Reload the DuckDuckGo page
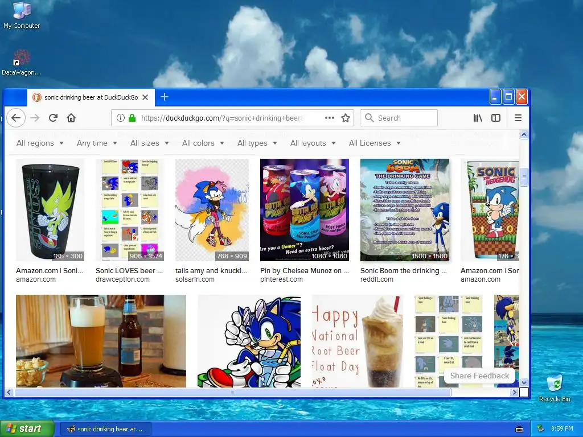The width and height of the screenshot is (583, 437). coord(53,118)
